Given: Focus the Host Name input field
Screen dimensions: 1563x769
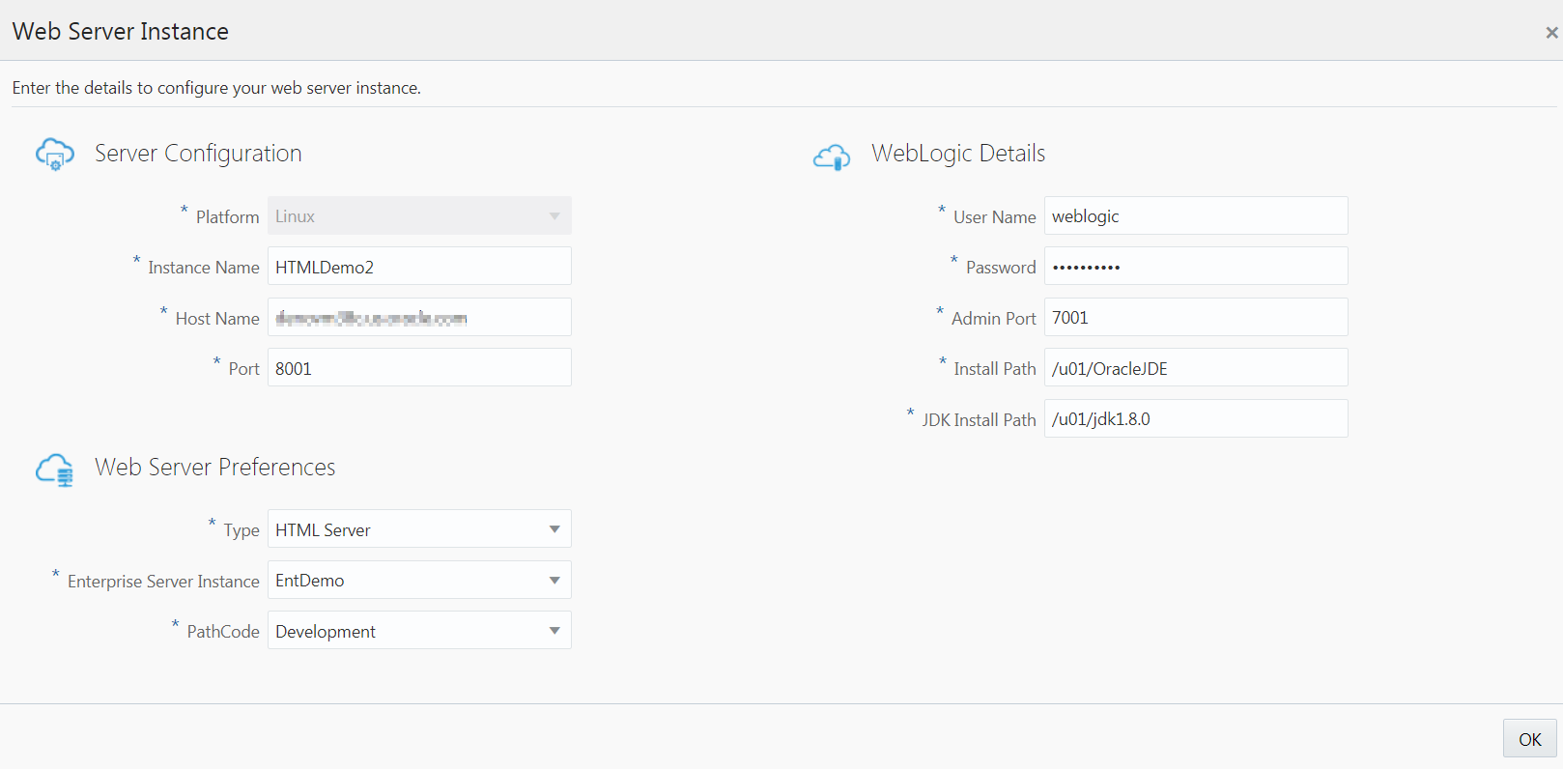Looking at the screenshot, I should (419, 317).
